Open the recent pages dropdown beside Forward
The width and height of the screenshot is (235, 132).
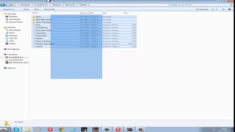[x=11, y=5]
